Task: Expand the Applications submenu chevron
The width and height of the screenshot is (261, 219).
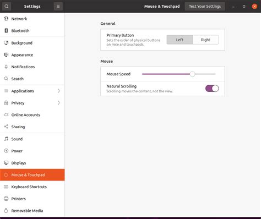Action: [x=59, y=91]
